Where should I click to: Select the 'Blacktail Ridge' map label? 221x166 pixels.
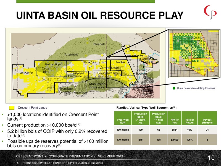point(53,64)
